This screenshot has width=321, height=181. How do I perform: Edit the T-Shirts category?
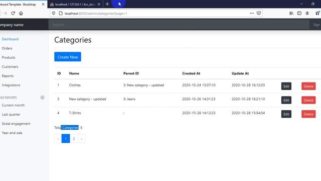click(286, 114)
